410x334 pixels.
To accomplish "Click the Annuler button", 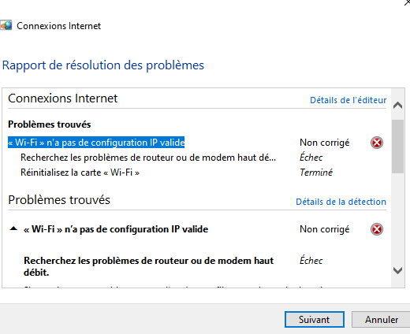I will tap(382, 320).
